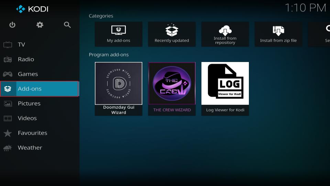Open Pictures from the sidebar
330x186 pixels.
coord(40,104)
